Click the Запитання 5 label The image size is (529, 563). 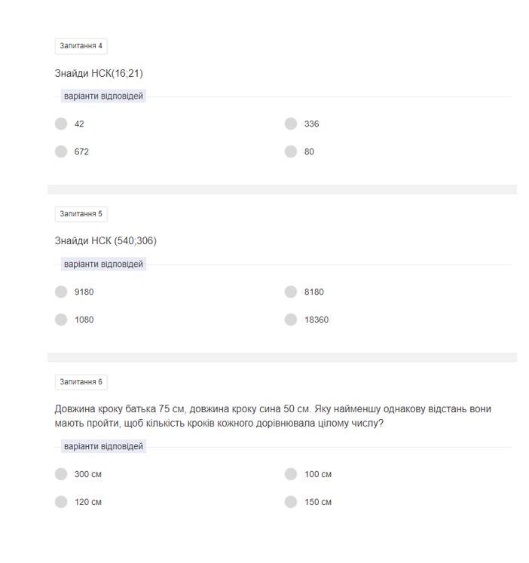81,214
